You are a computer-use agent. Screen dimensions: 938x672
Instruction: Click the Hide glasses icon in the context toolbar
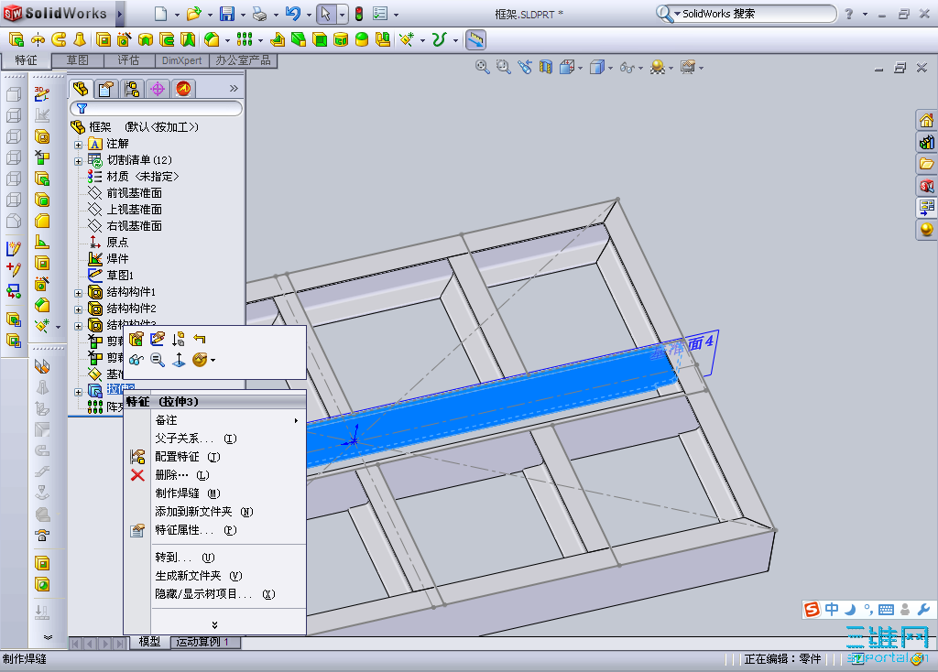pyautogui.click(x=136, y=360)
